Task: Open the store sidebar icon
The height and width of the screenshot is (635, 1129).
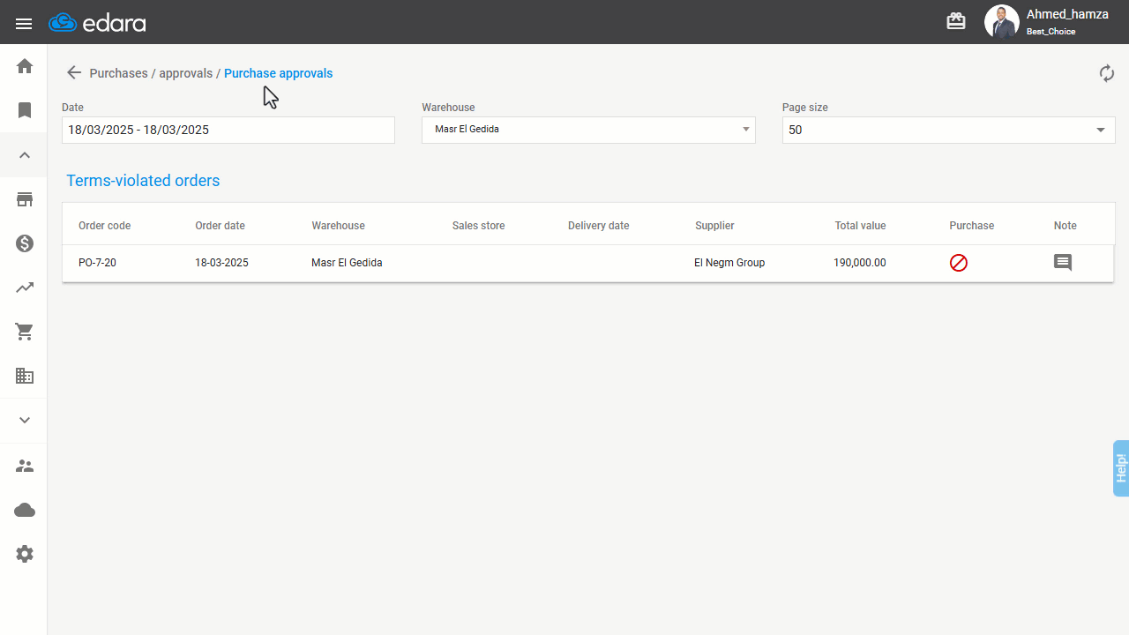Action: click(25, 199)
